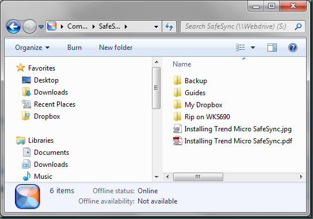
Task: Click the Recent Places icon
Action: tap(26, 104)
